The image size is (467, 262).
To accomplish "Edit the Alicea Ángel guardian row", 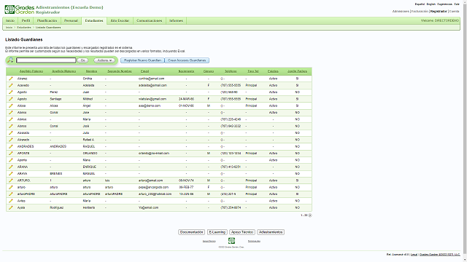I will pyautogui.click(x=11, y=106).
